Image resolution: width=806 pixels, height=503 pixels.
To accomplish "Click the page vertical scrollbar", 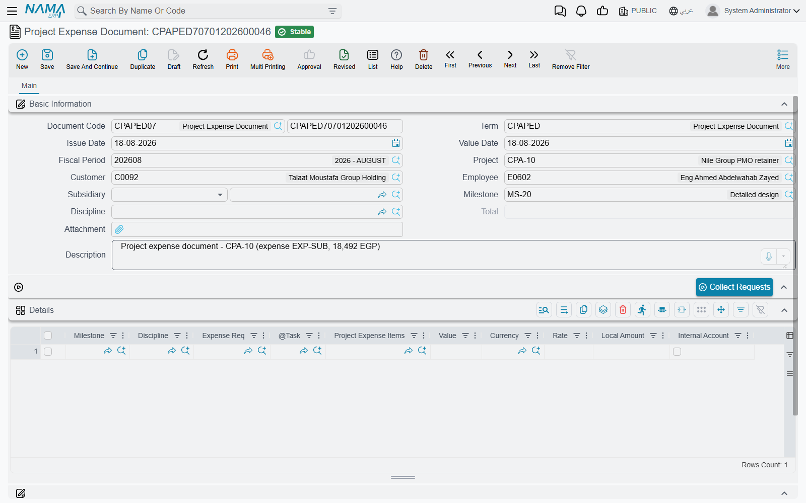I will [795, 256].
